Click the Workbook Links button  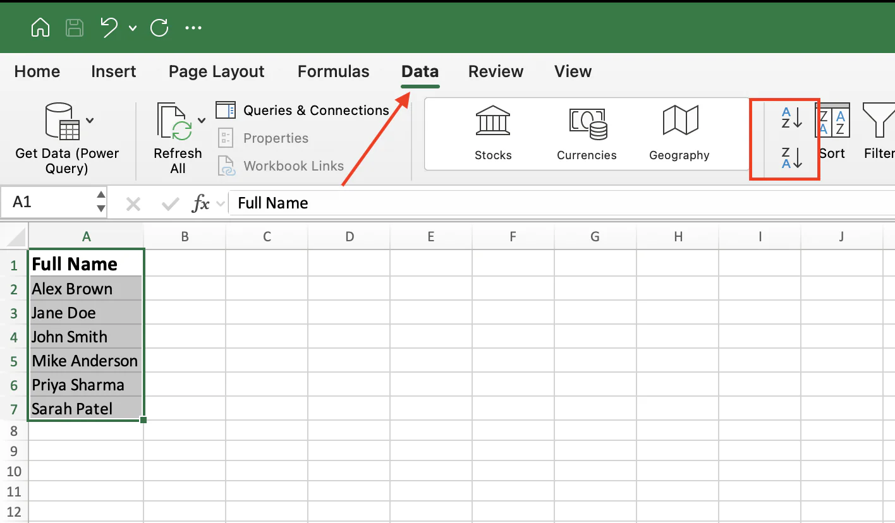coord(281,166)
